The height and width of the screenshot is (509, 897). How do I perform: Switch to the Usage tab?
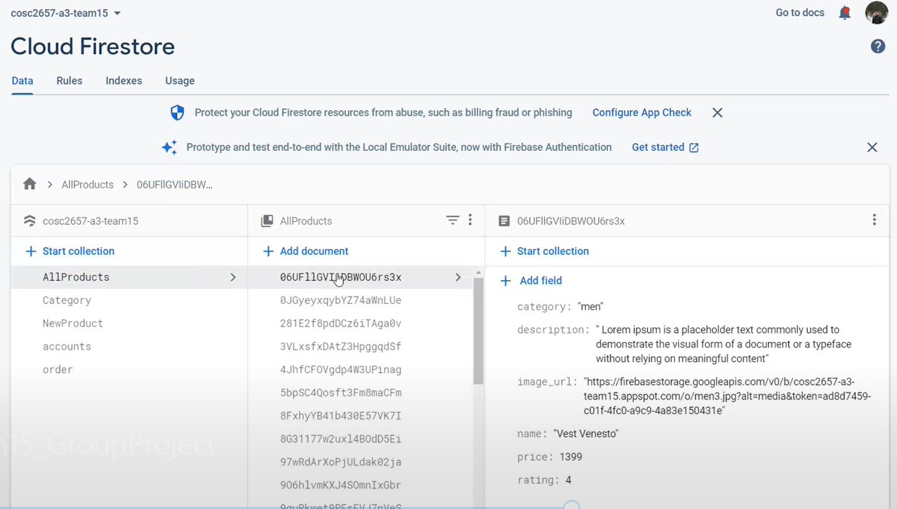pos(180,81)
